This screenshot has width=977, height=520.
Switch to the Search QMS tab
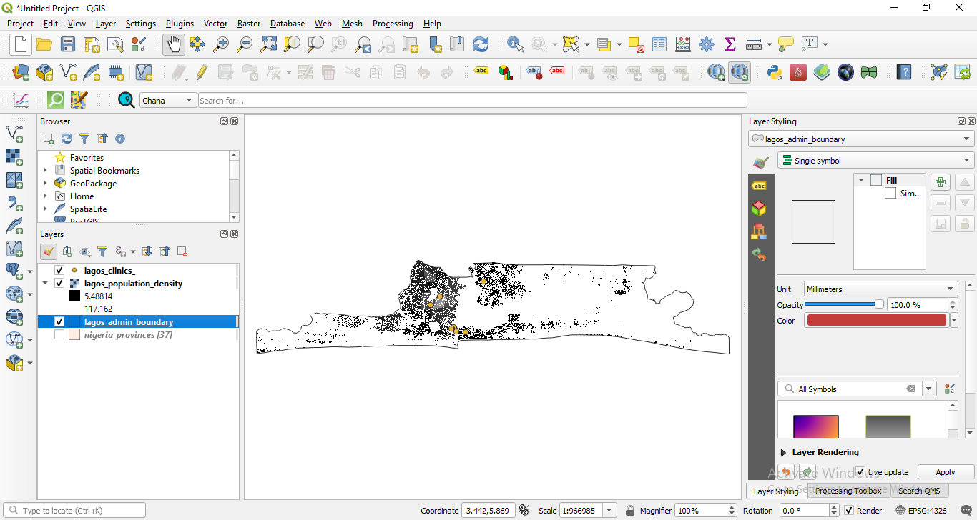919,491
